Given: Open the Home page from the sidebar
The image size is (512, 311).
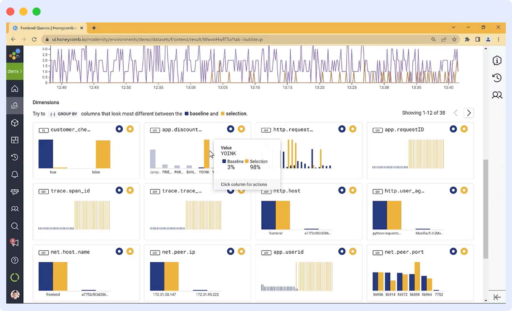Looking at the screenshot, I should (x=14, y=89).
